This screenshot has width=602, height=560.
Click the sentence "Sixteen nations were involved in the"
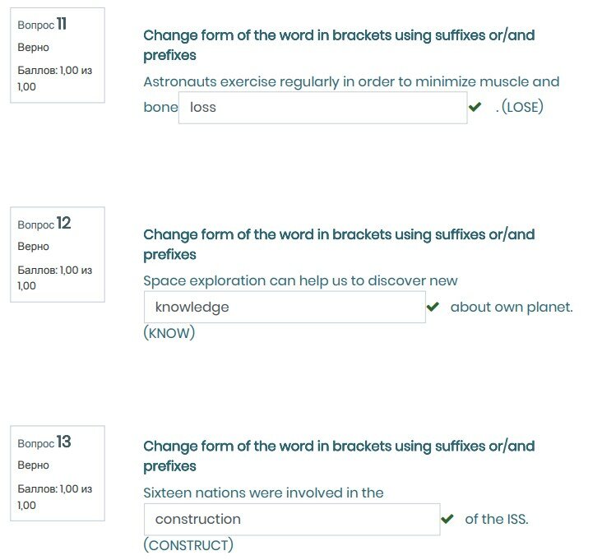coord(263,493)
